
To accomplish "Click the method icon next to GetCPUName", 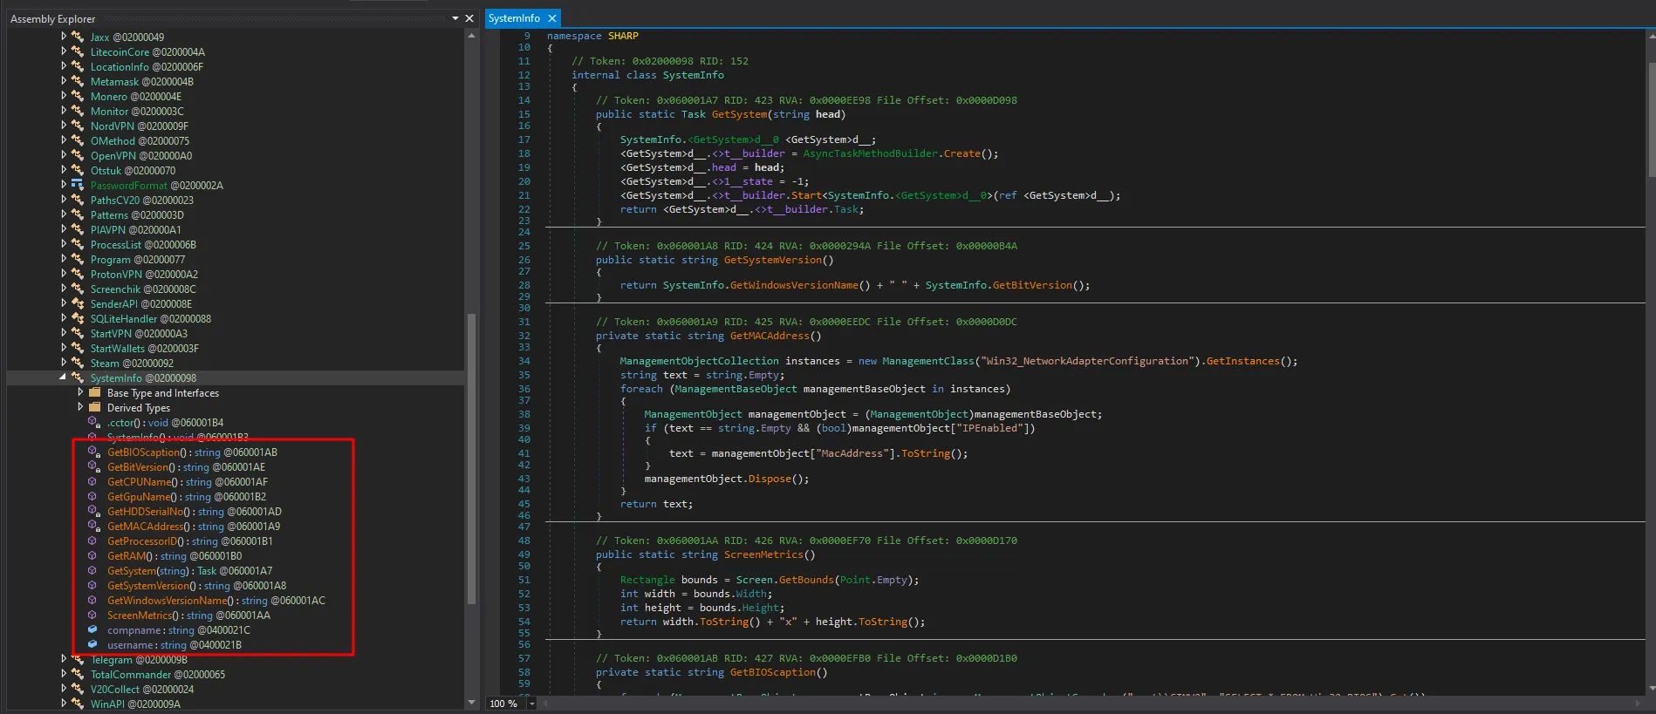I will click(92, 482).
